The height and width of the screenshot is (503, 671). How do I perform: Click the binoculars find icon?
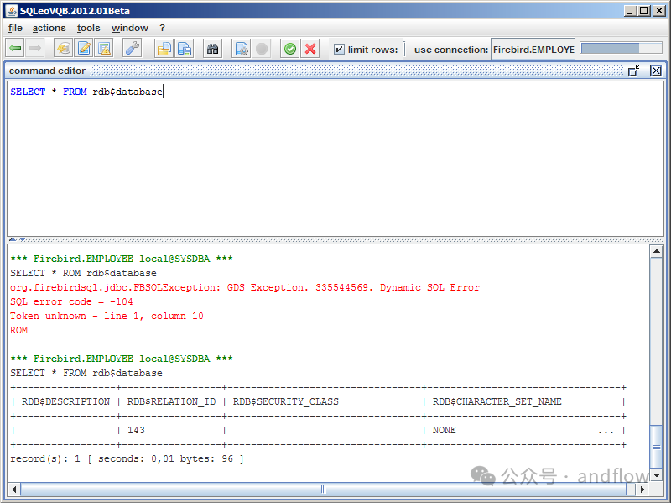212,49
